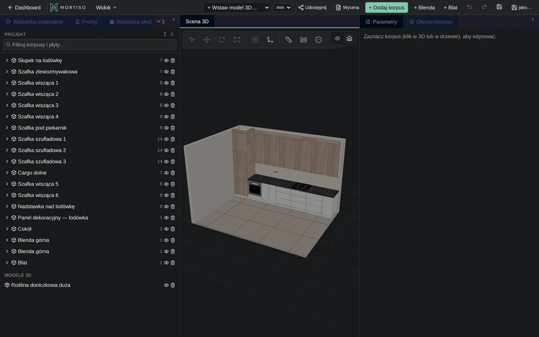Select the scale/expand arrows tool
The height and width of the screenshot is (337, 539).
[x=237, y=40]
